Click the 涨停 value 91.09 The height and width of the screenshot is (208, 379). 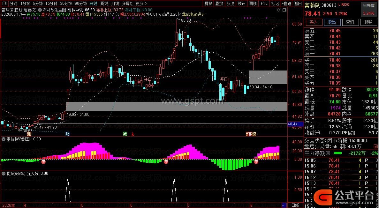click(335, 90)
